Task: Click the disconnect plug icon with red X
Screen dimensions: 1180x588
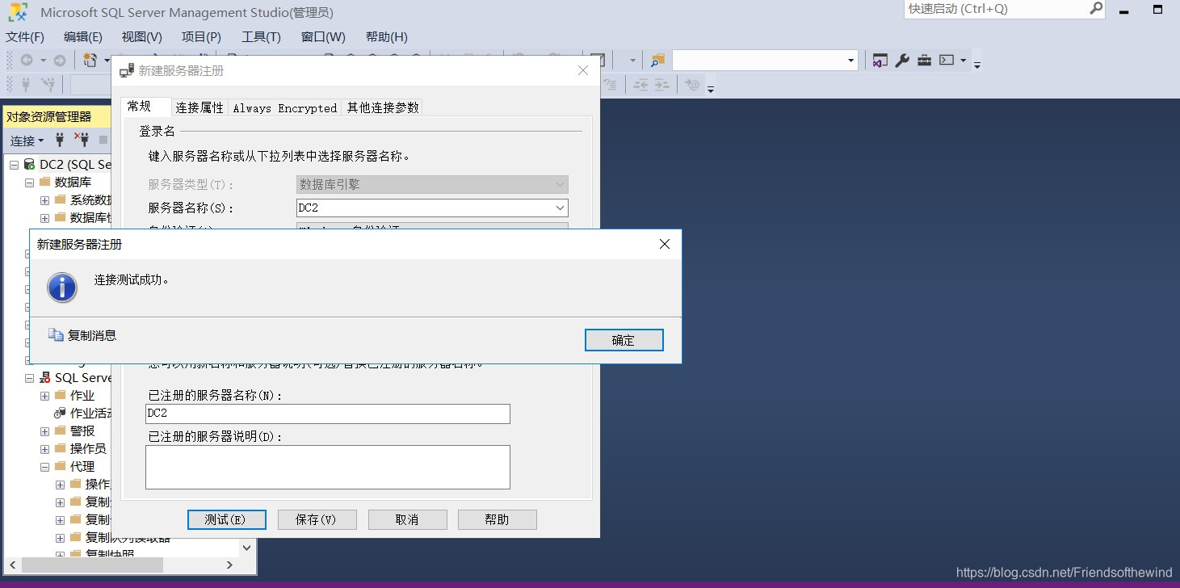Action: [82, 140]
